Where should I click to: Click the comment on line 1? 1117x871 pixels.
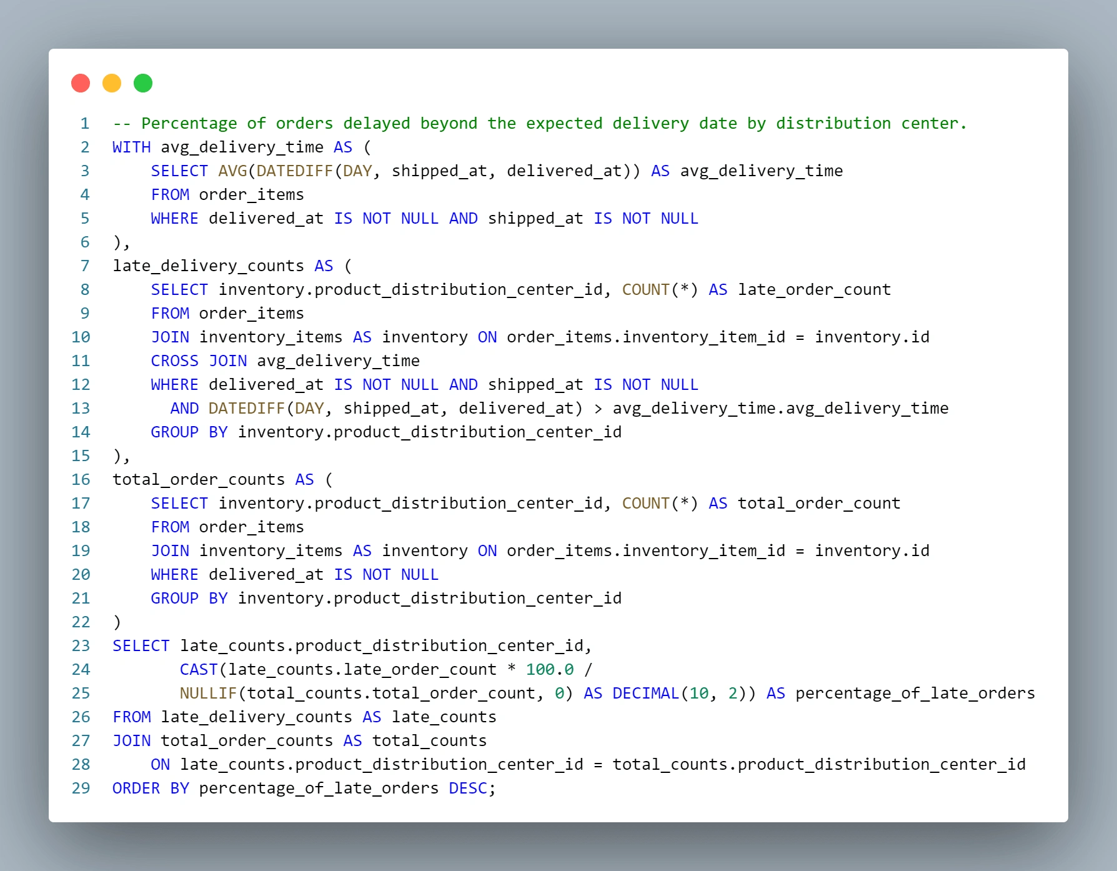pos(540,124)
